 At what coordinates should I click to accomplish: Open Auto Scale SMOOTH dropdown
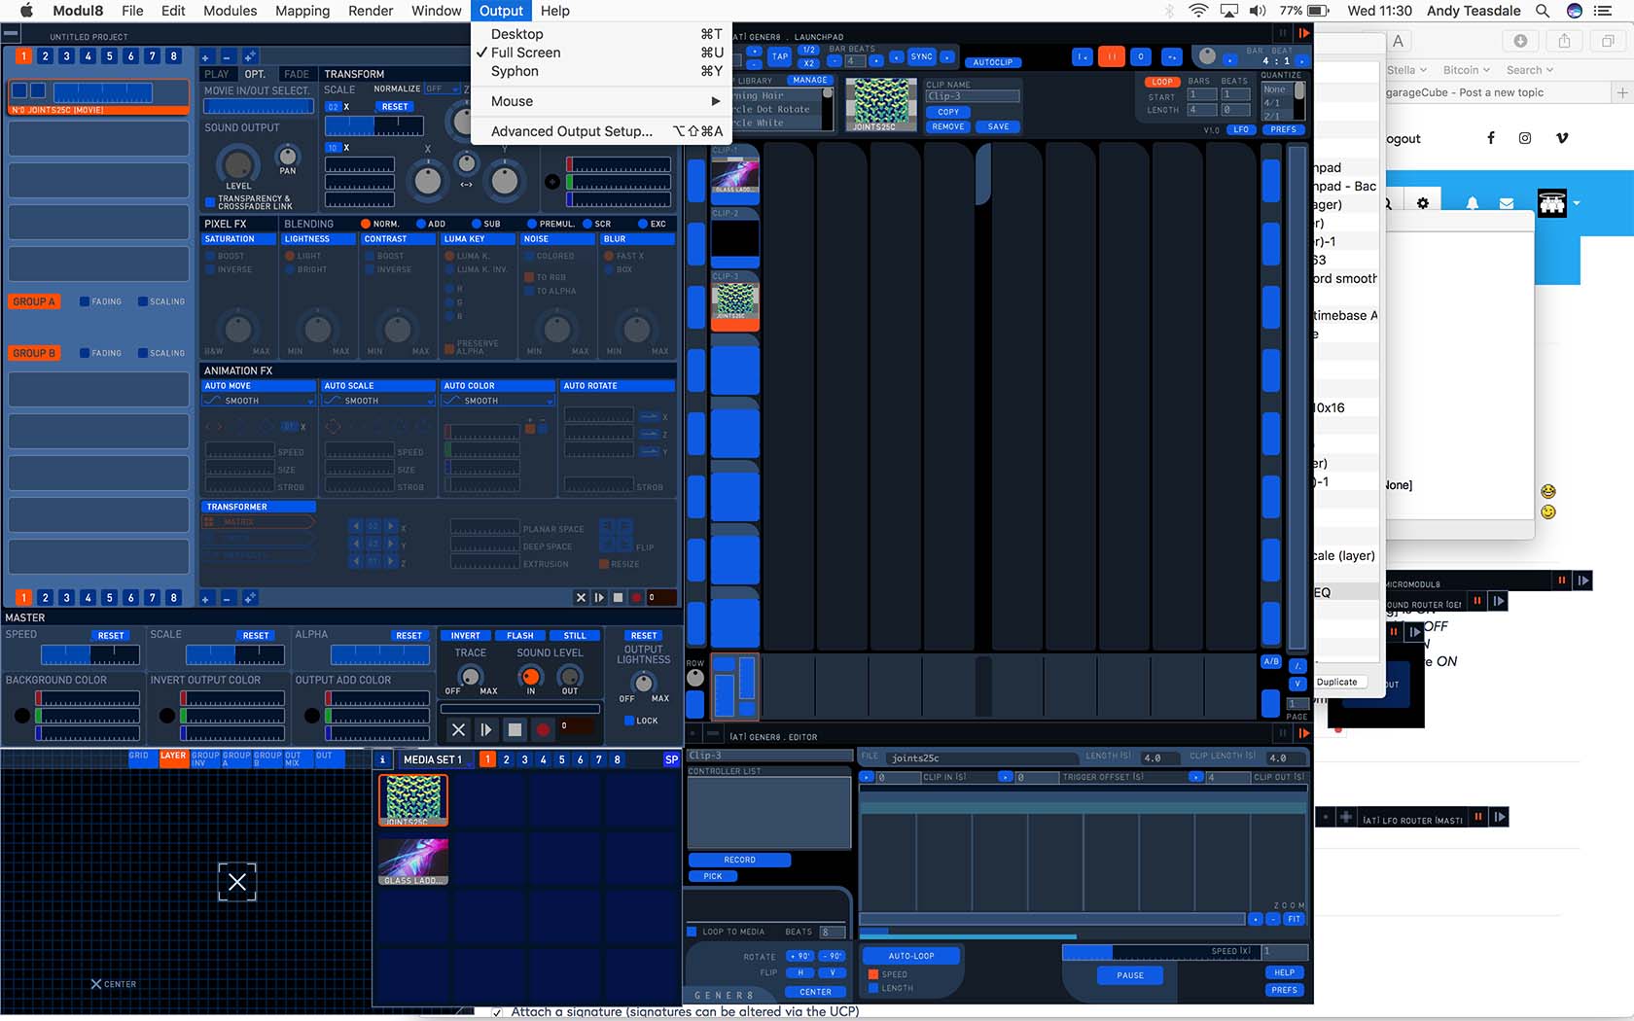point(378,401)
